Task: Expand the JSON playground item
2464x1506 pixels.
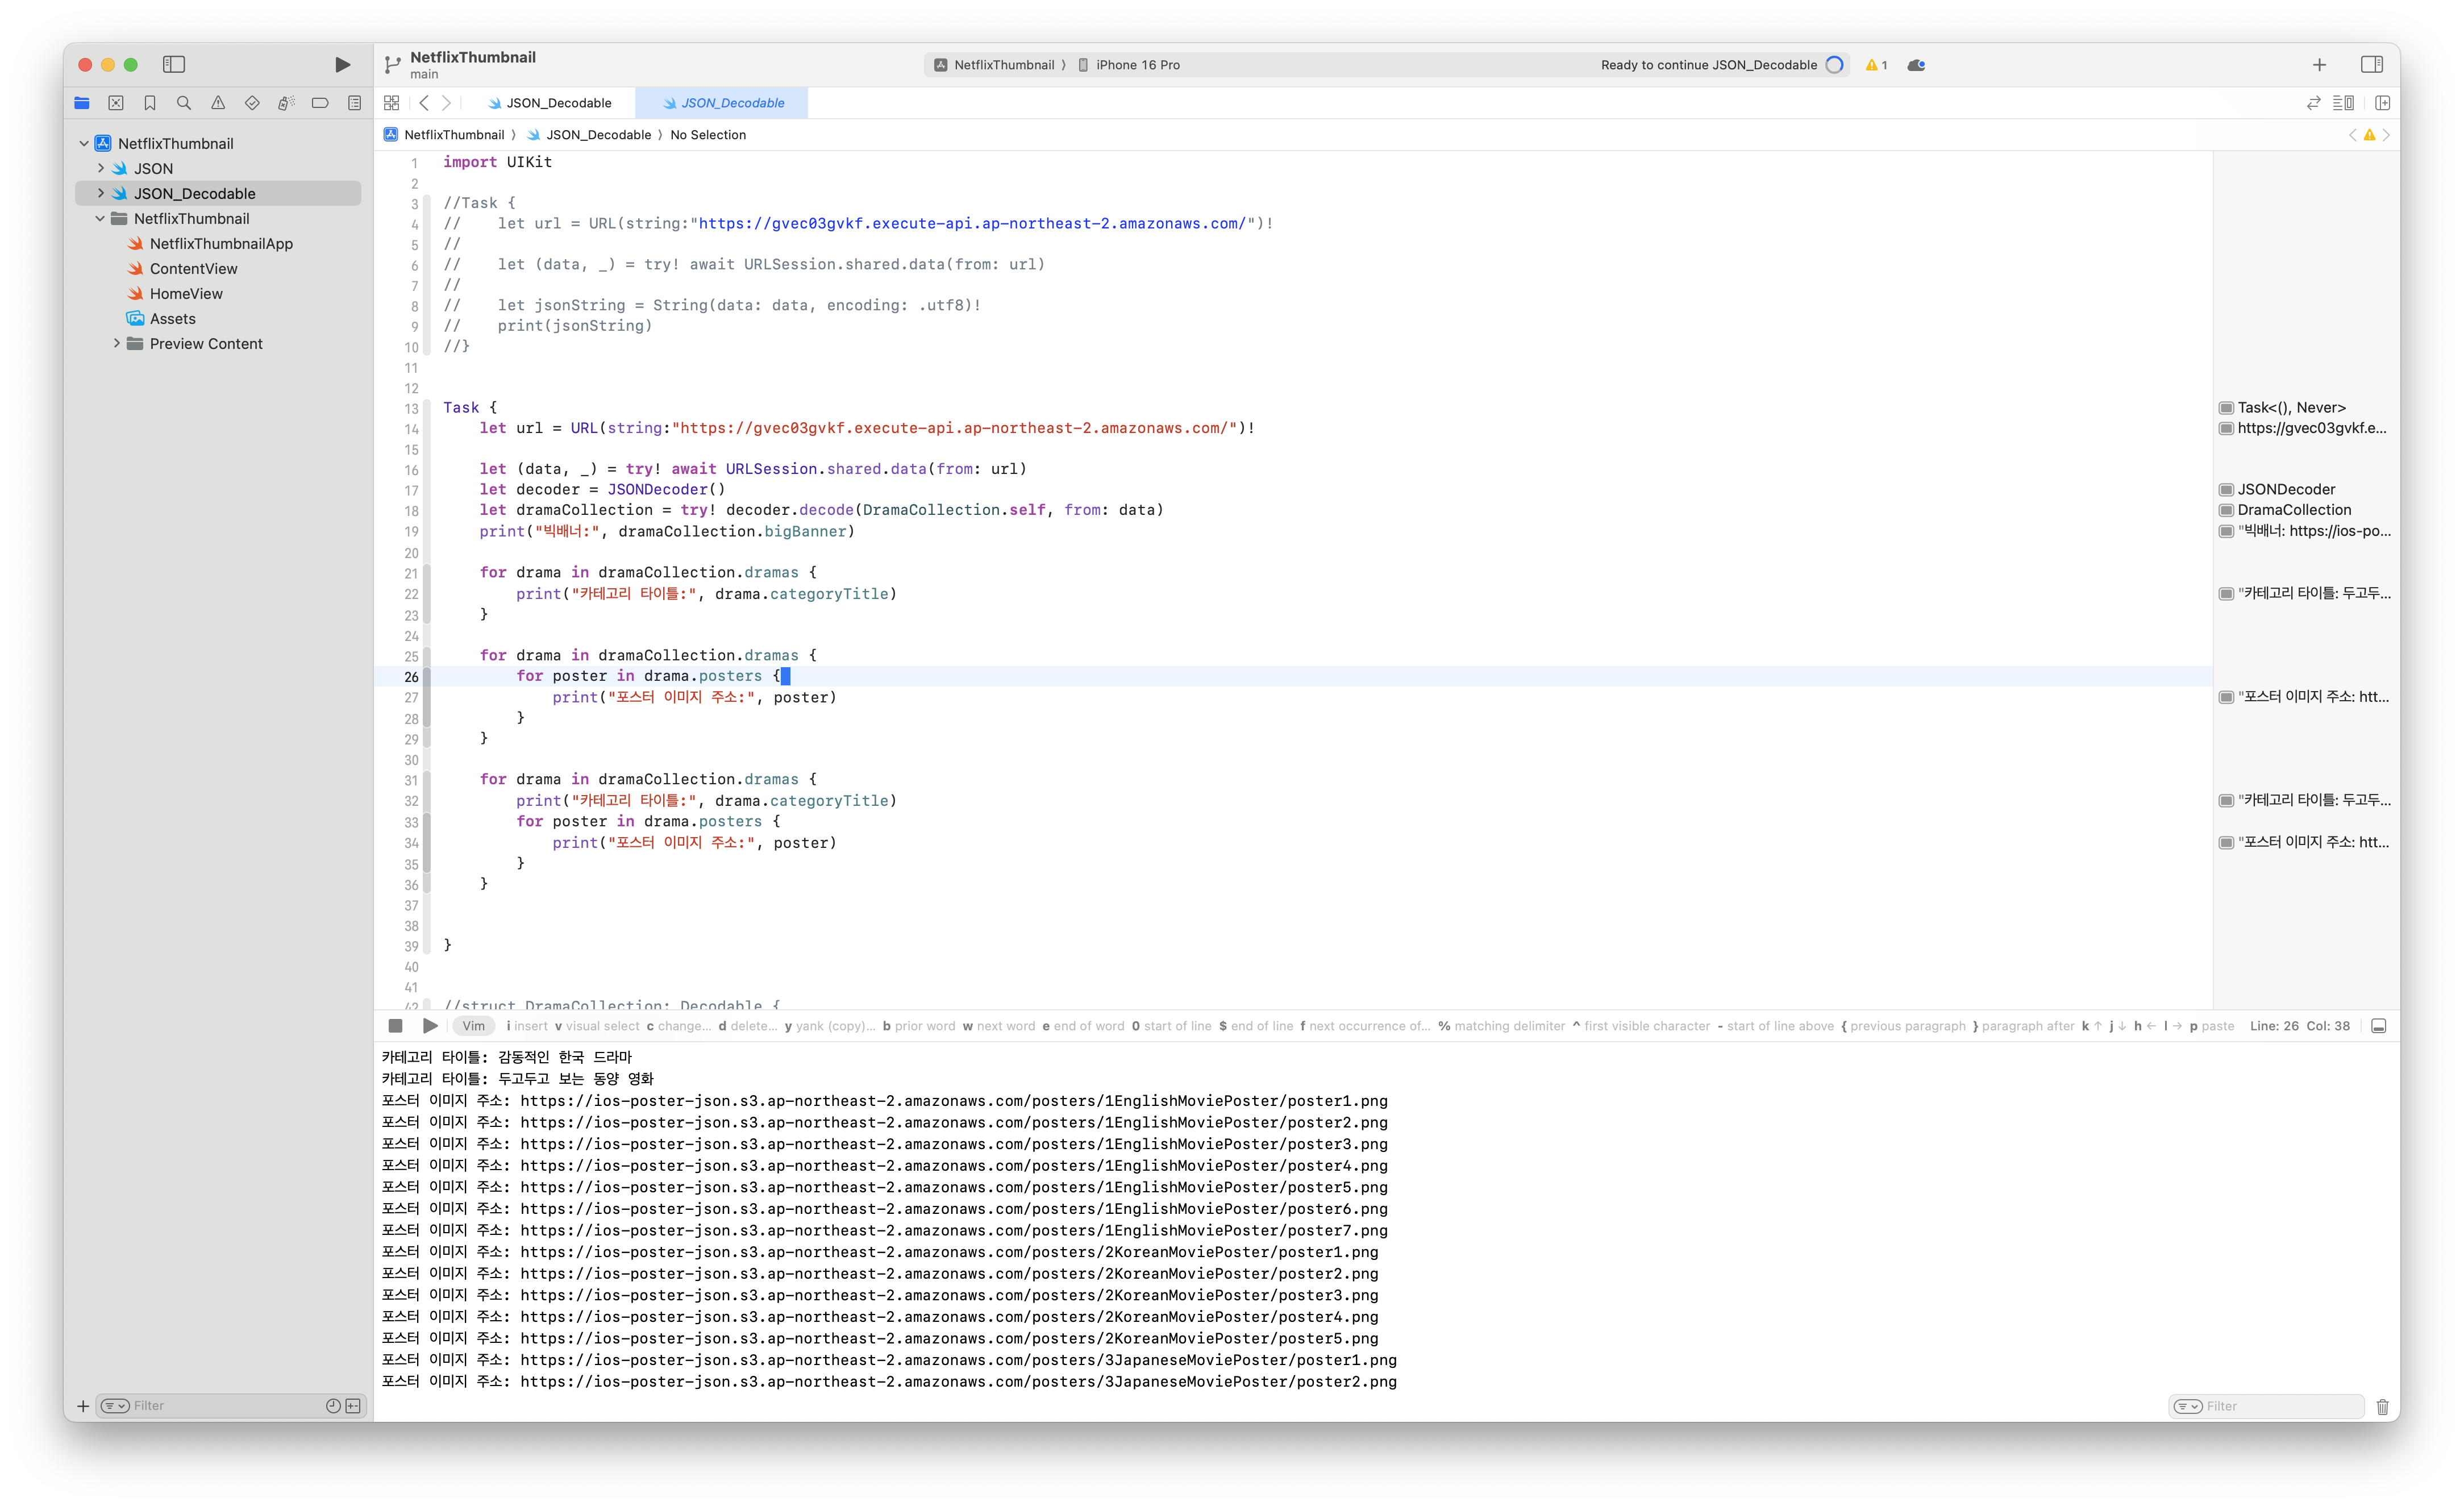Action: [101, 168]
